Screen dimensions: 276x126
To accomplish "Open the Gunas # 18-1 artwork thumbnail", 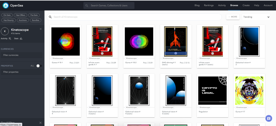I will tap(65, 41).
